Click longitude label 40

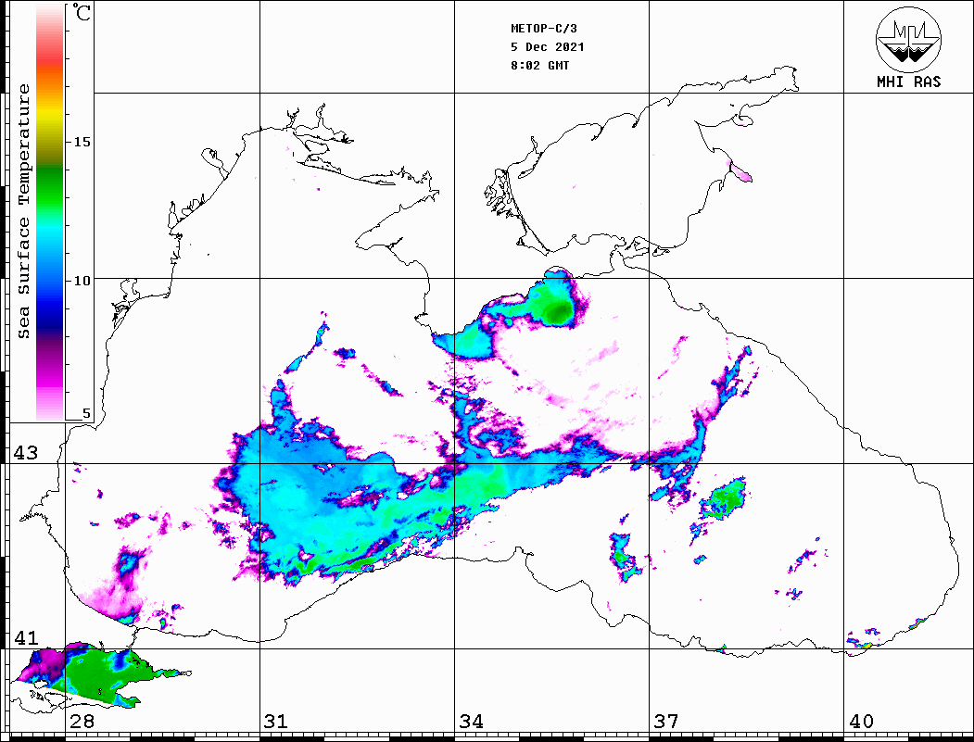pos(861,722)
